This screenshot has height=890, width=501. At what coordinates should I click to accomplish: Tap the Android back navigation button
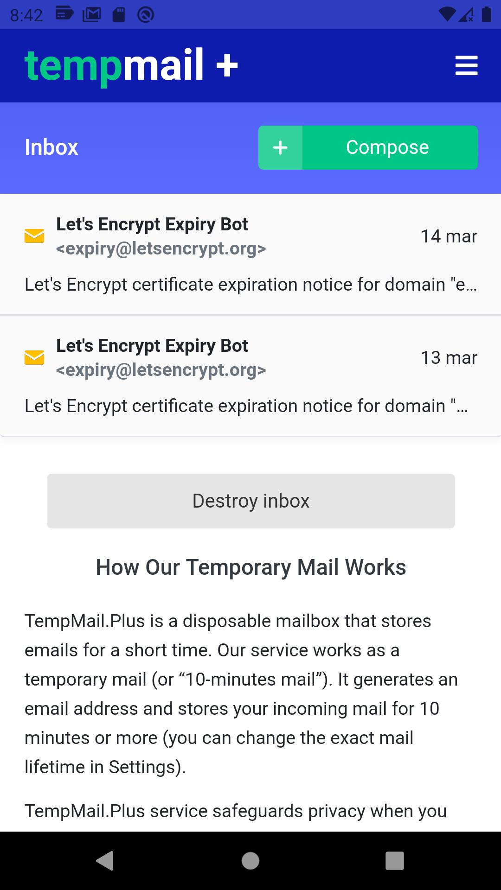click(x=105, y=861)
